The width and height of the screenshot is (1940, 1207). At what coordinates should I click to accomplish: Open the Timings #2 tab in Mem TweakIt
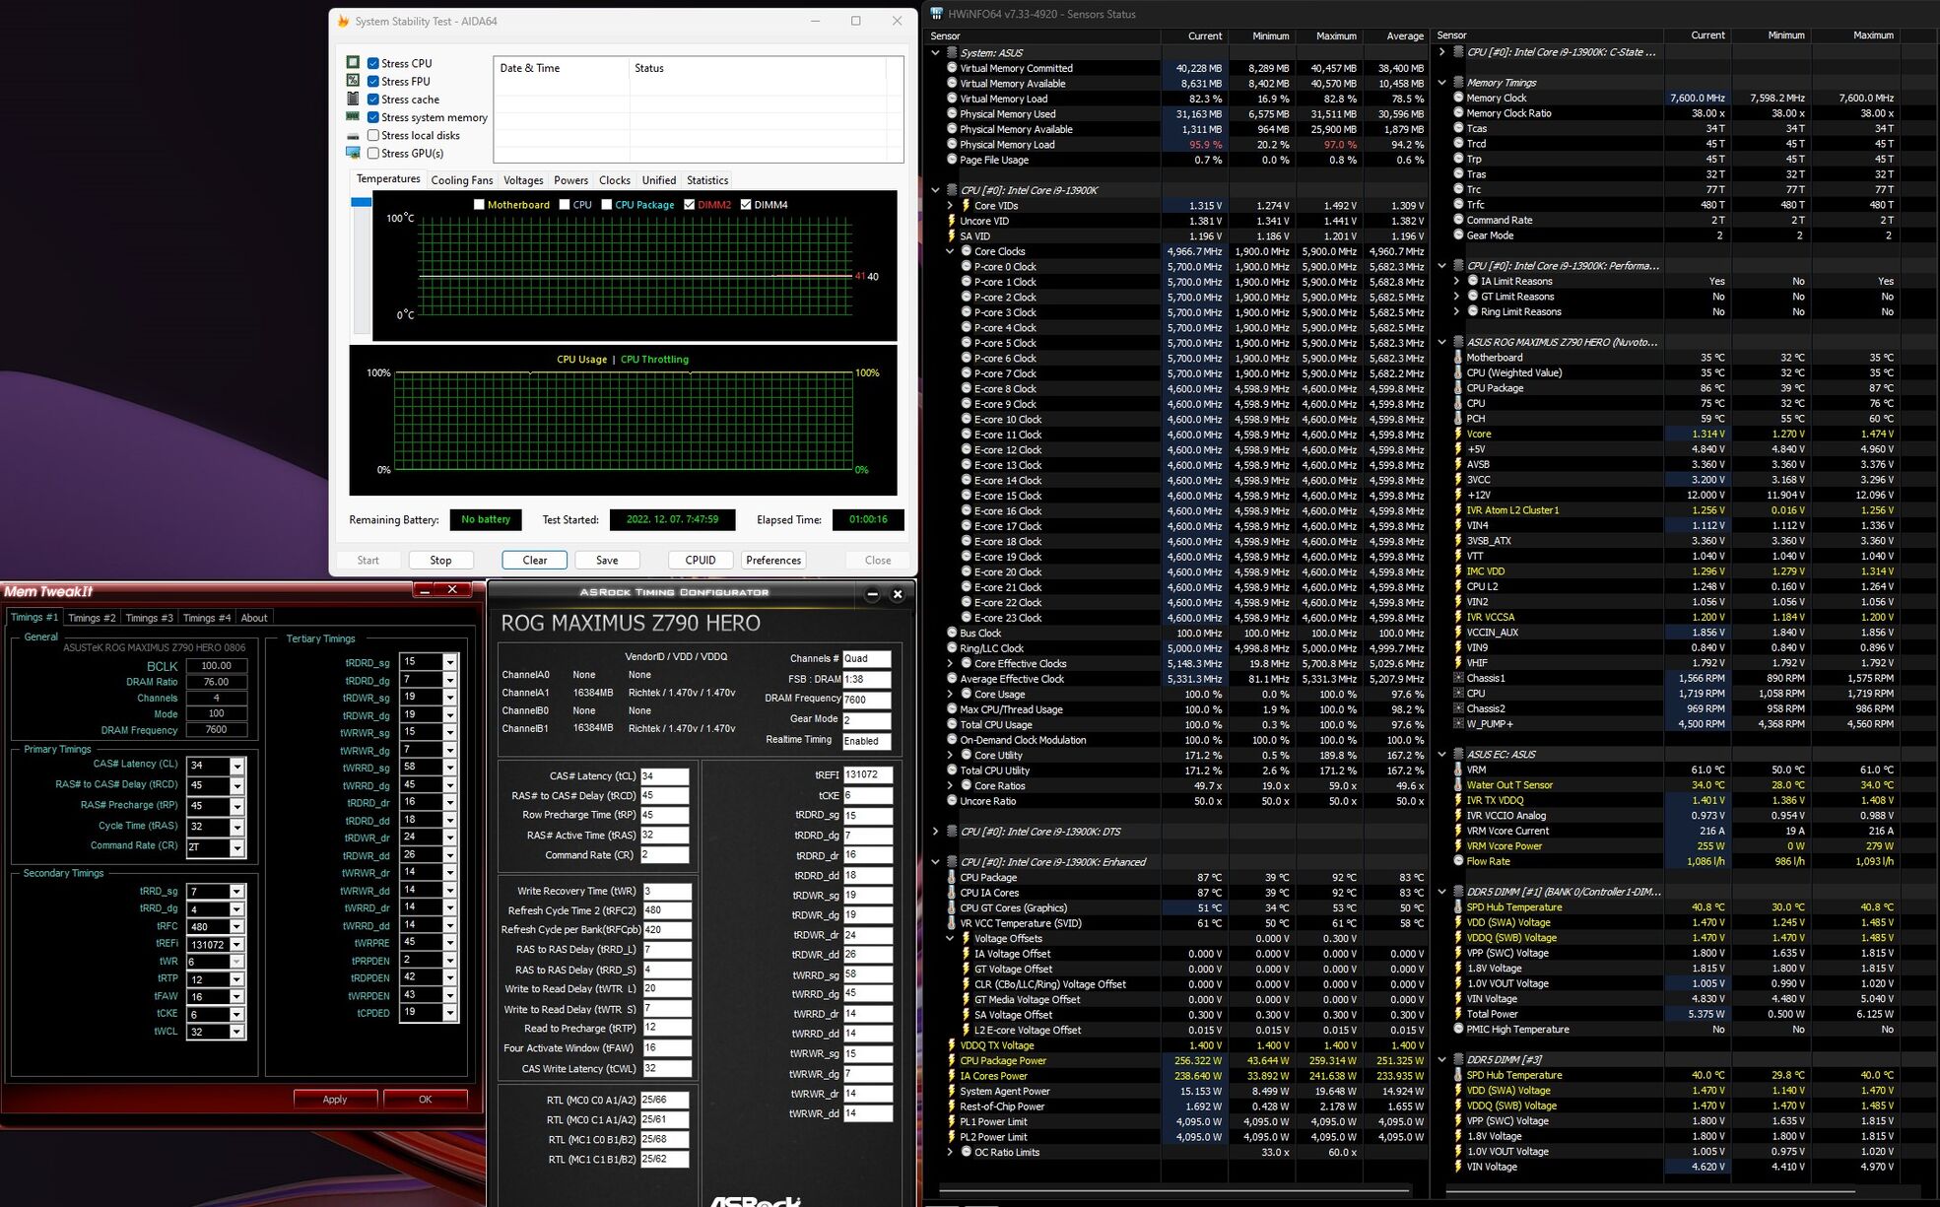click(92, 618)
